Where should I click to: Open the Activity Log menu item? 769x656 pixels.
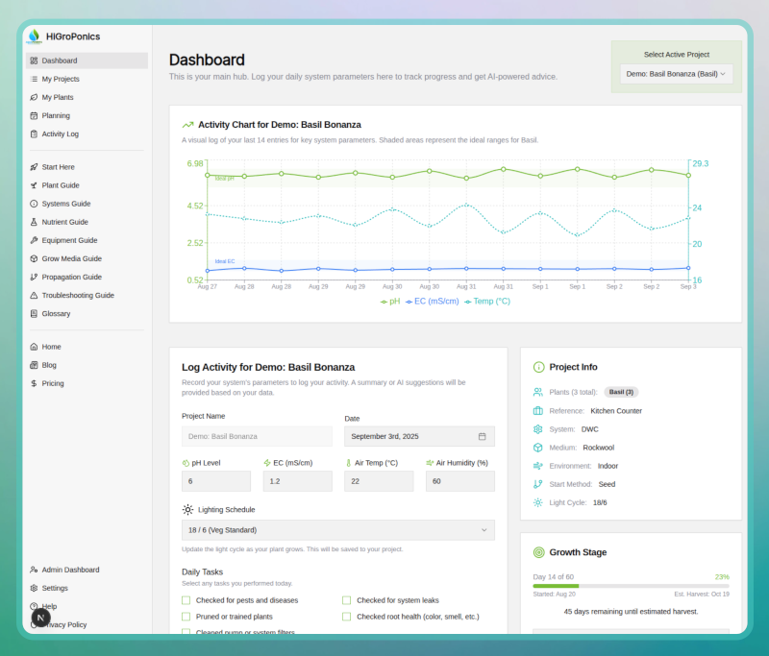point(61,134)
